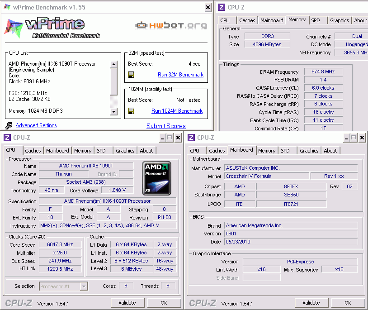Click the CPU-Z icon of the Mainboard window

(x=191, y=138)
